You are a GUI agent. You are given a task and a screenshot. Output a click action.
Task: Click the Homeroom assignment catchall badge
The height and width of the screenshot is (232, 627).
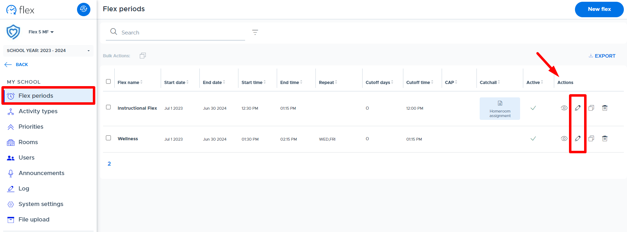click(500, 109)
